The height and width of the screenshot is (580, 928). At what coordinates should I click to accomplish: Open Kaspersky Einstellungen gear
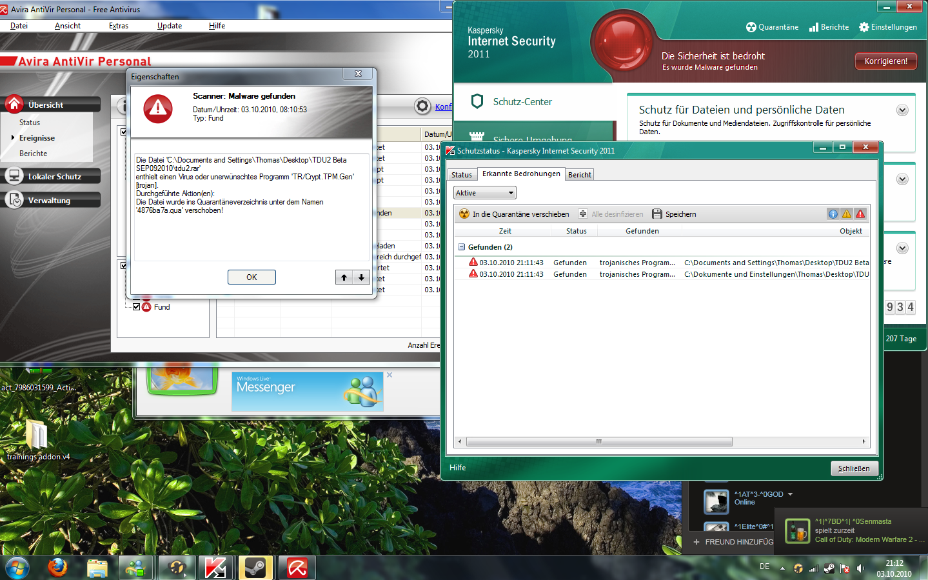[x=887, y=27]
